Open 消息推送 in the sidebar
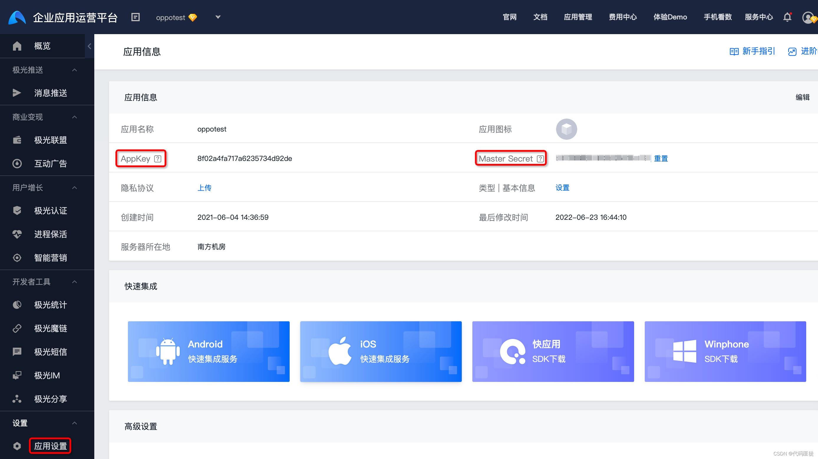 (47, 93)
